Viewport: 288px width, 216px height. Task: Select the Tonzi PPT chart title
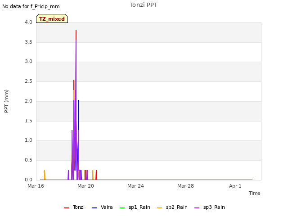point(144,5)
